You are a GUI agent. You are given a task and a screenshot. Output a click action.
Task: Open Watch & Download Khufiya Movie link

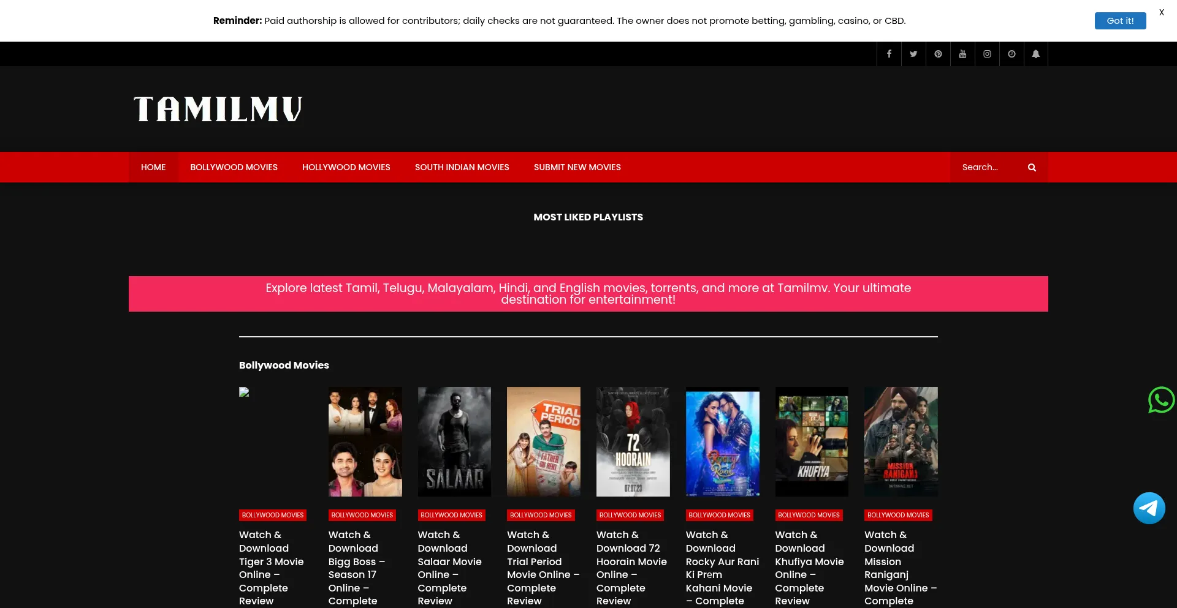(x=809, y=568)
